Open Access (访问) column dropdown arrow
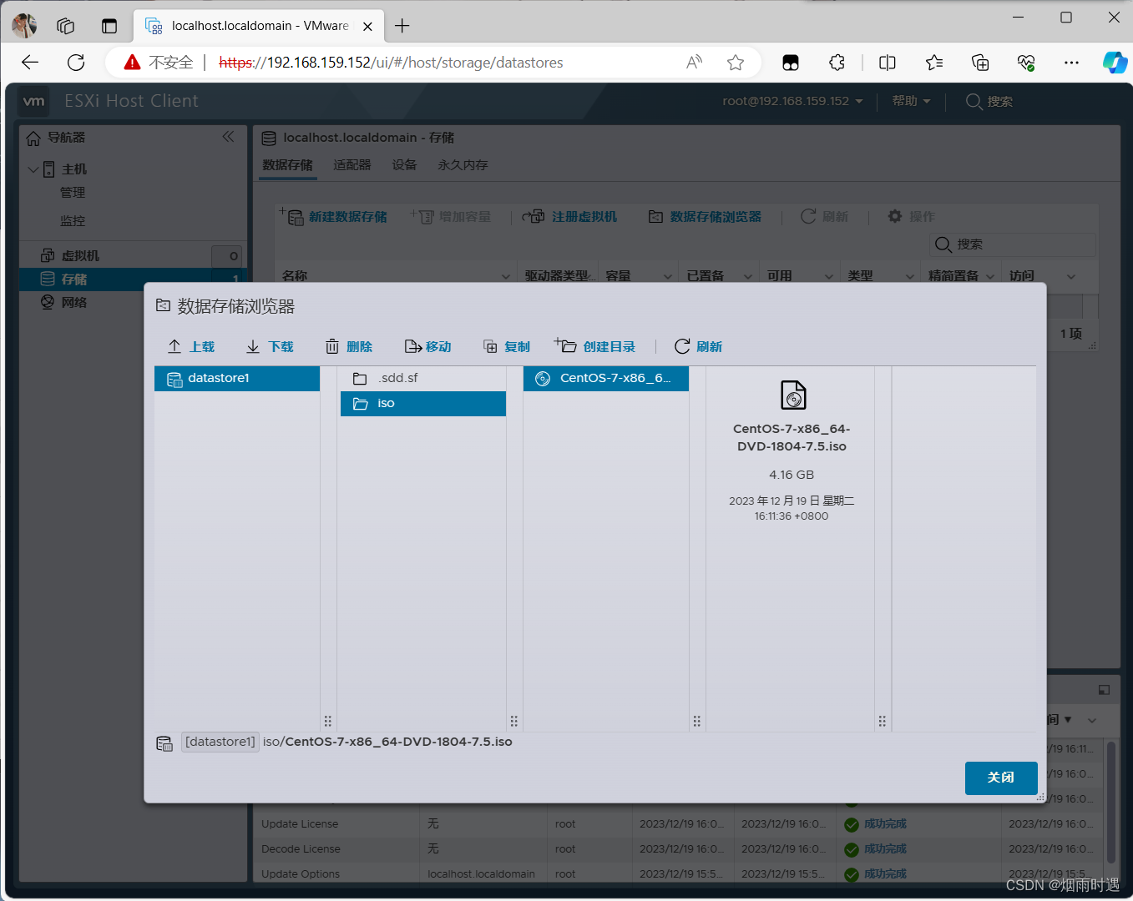This screenshot has height=901, width=1133. 1071,276
